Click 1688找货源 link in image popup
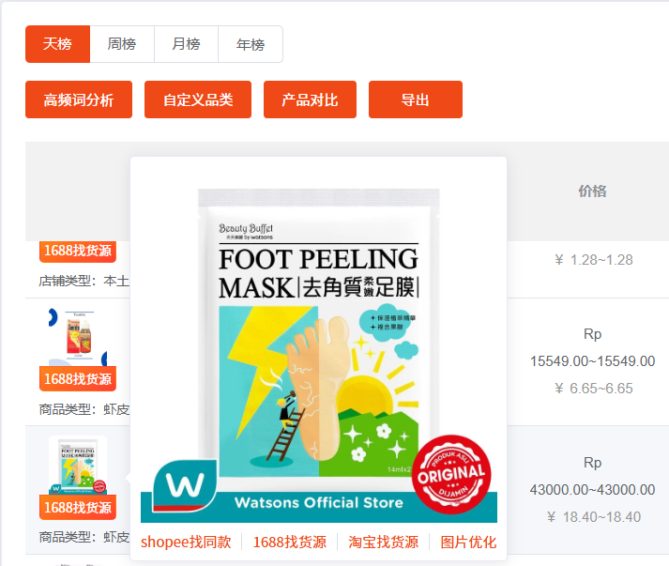Screen dimensions: 669x566 click(290, 543)
